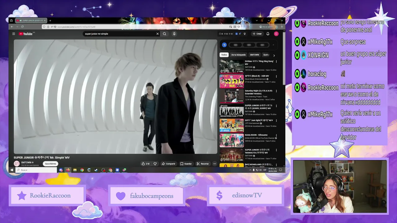Show more filter chips with arrow
This screenshot has height=223, width=397.
[x=274, y=55]
